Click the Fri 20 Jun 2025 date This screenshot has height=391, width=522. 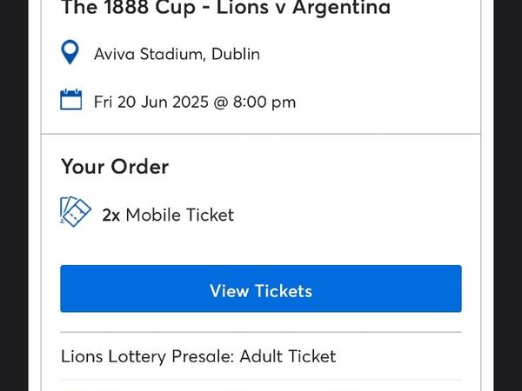pos(151,102)
